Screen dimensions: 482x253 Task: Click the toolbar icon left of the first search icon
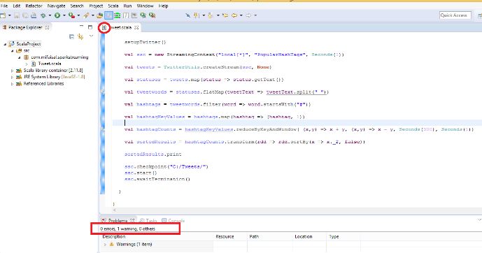pyautogui.click(x=134, y=15)
